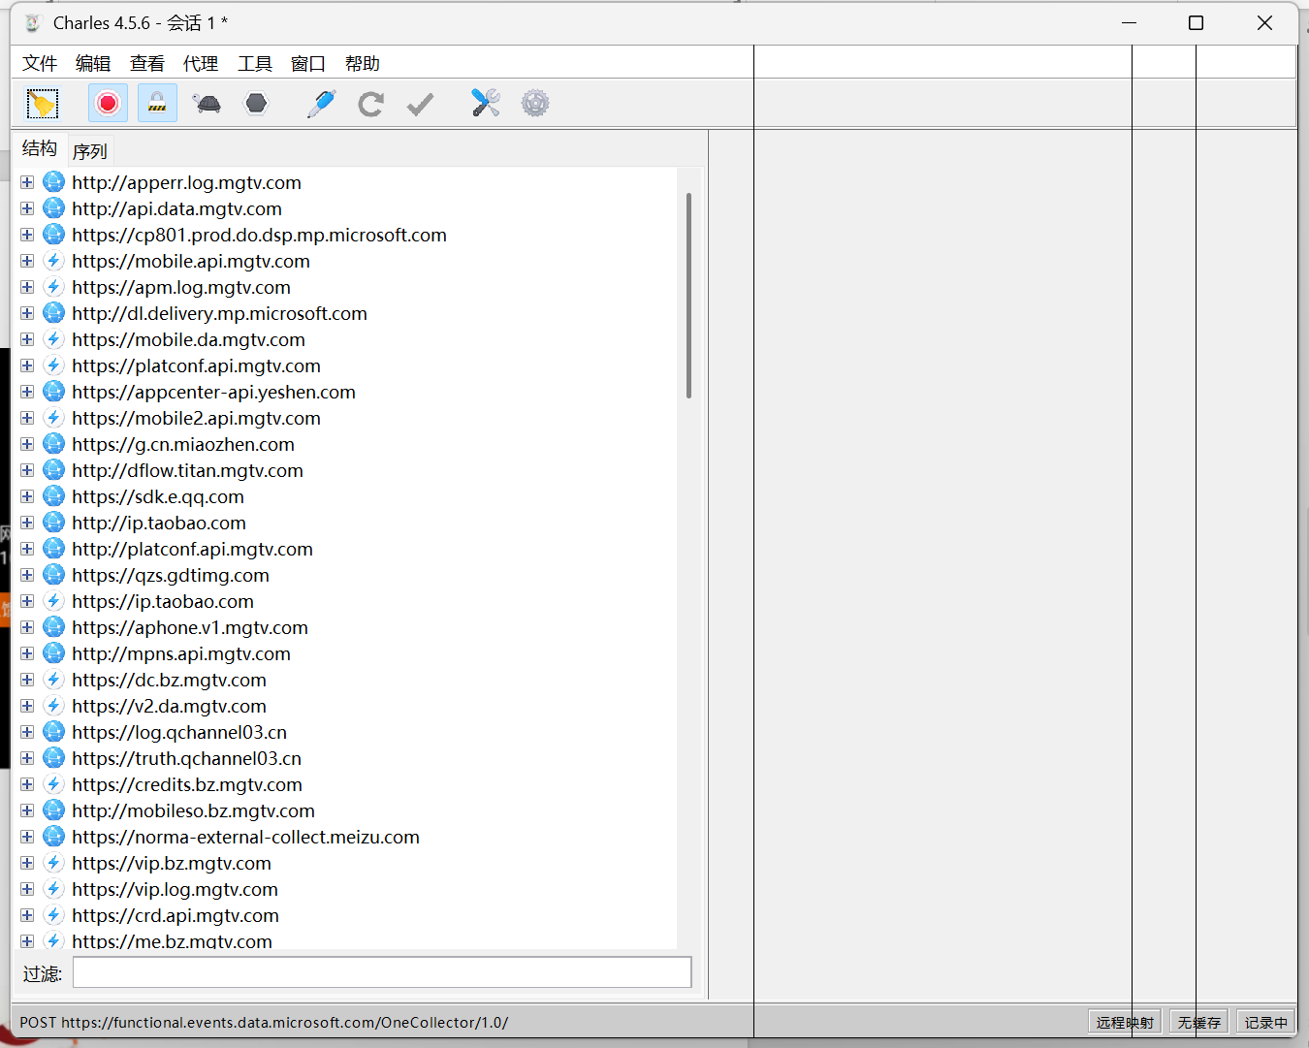Click globe icon of truth.qchannel03.cn

pos(54,758)
